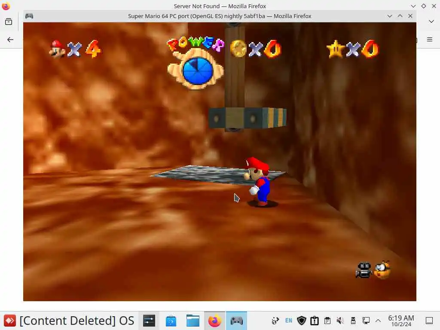This screenshot has height=330, width=440.
Task: Click the rainbow POWER label
Action: pyautogui.click(x=196, y=44)
